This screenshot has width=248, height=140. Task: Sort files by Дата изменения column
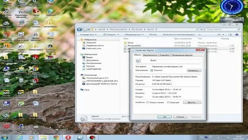(x=183, y=39)
